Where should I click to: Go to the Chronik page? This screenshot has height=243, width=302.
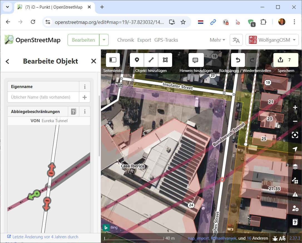(125, 40)
